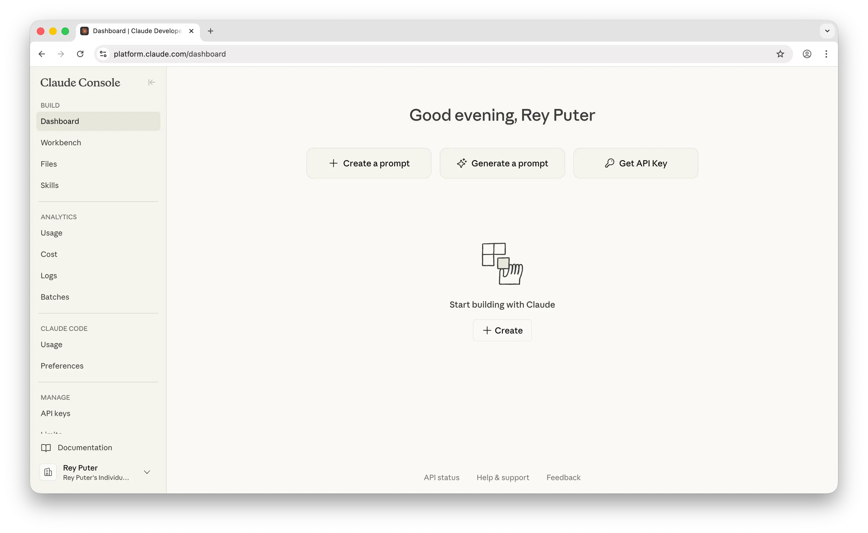Collapse the sidebar navigation
The height and width of the screenshot is (533, 868).
pos(151,82)
